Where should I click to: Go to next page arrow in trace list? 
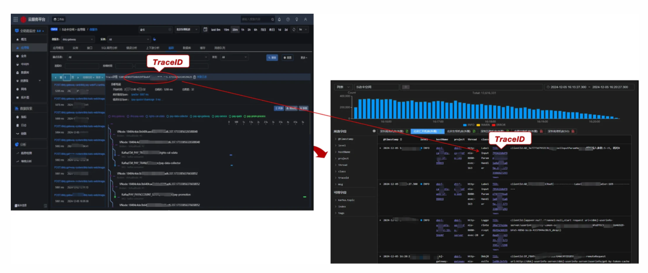pyautogui.click(x=78, y=77)
